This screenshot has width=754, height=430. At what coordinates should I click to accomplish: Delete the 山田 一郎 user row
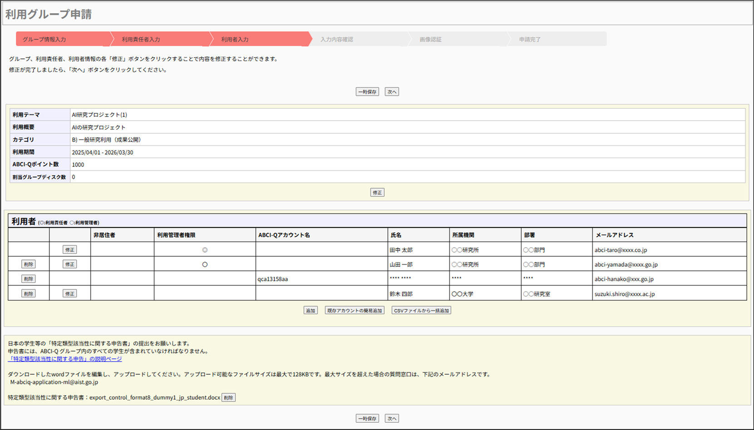click(28, 264)
